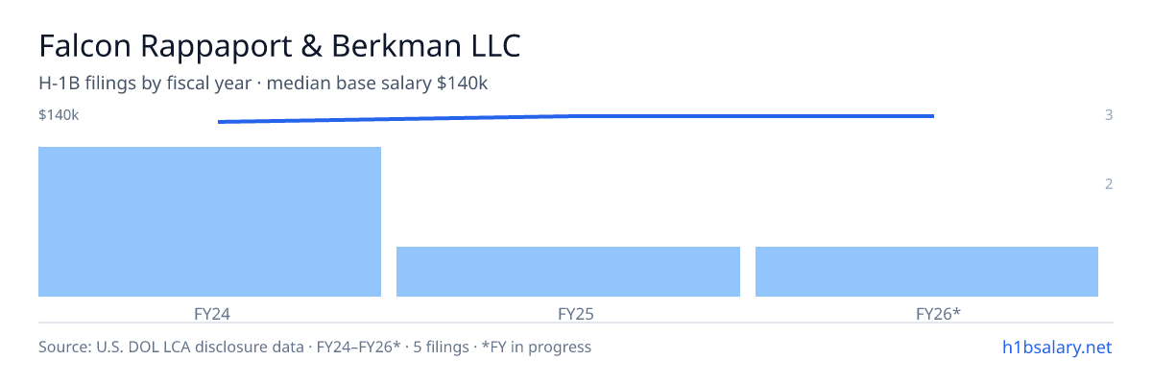The width and height of the screenshot is (1152, 384).
Task: Click the 'median base salary $140k' text
Action: pyautogui.click(x=377, y=84)
